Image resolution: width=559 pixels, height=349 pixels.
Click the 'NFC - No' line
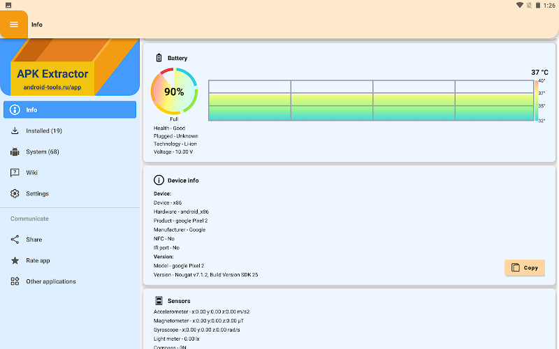(x=164, y=239)
